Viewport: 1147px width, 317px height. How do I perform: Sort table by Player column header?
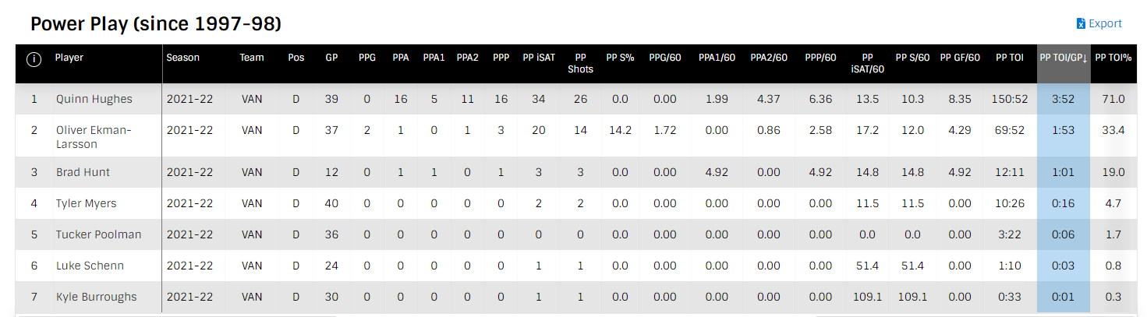(69, 58)
